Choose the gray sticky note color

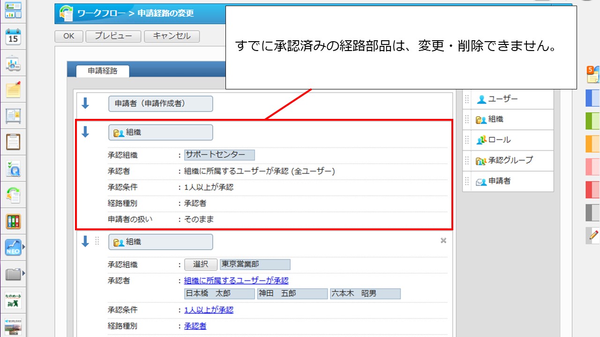click(x=593, y=213)
